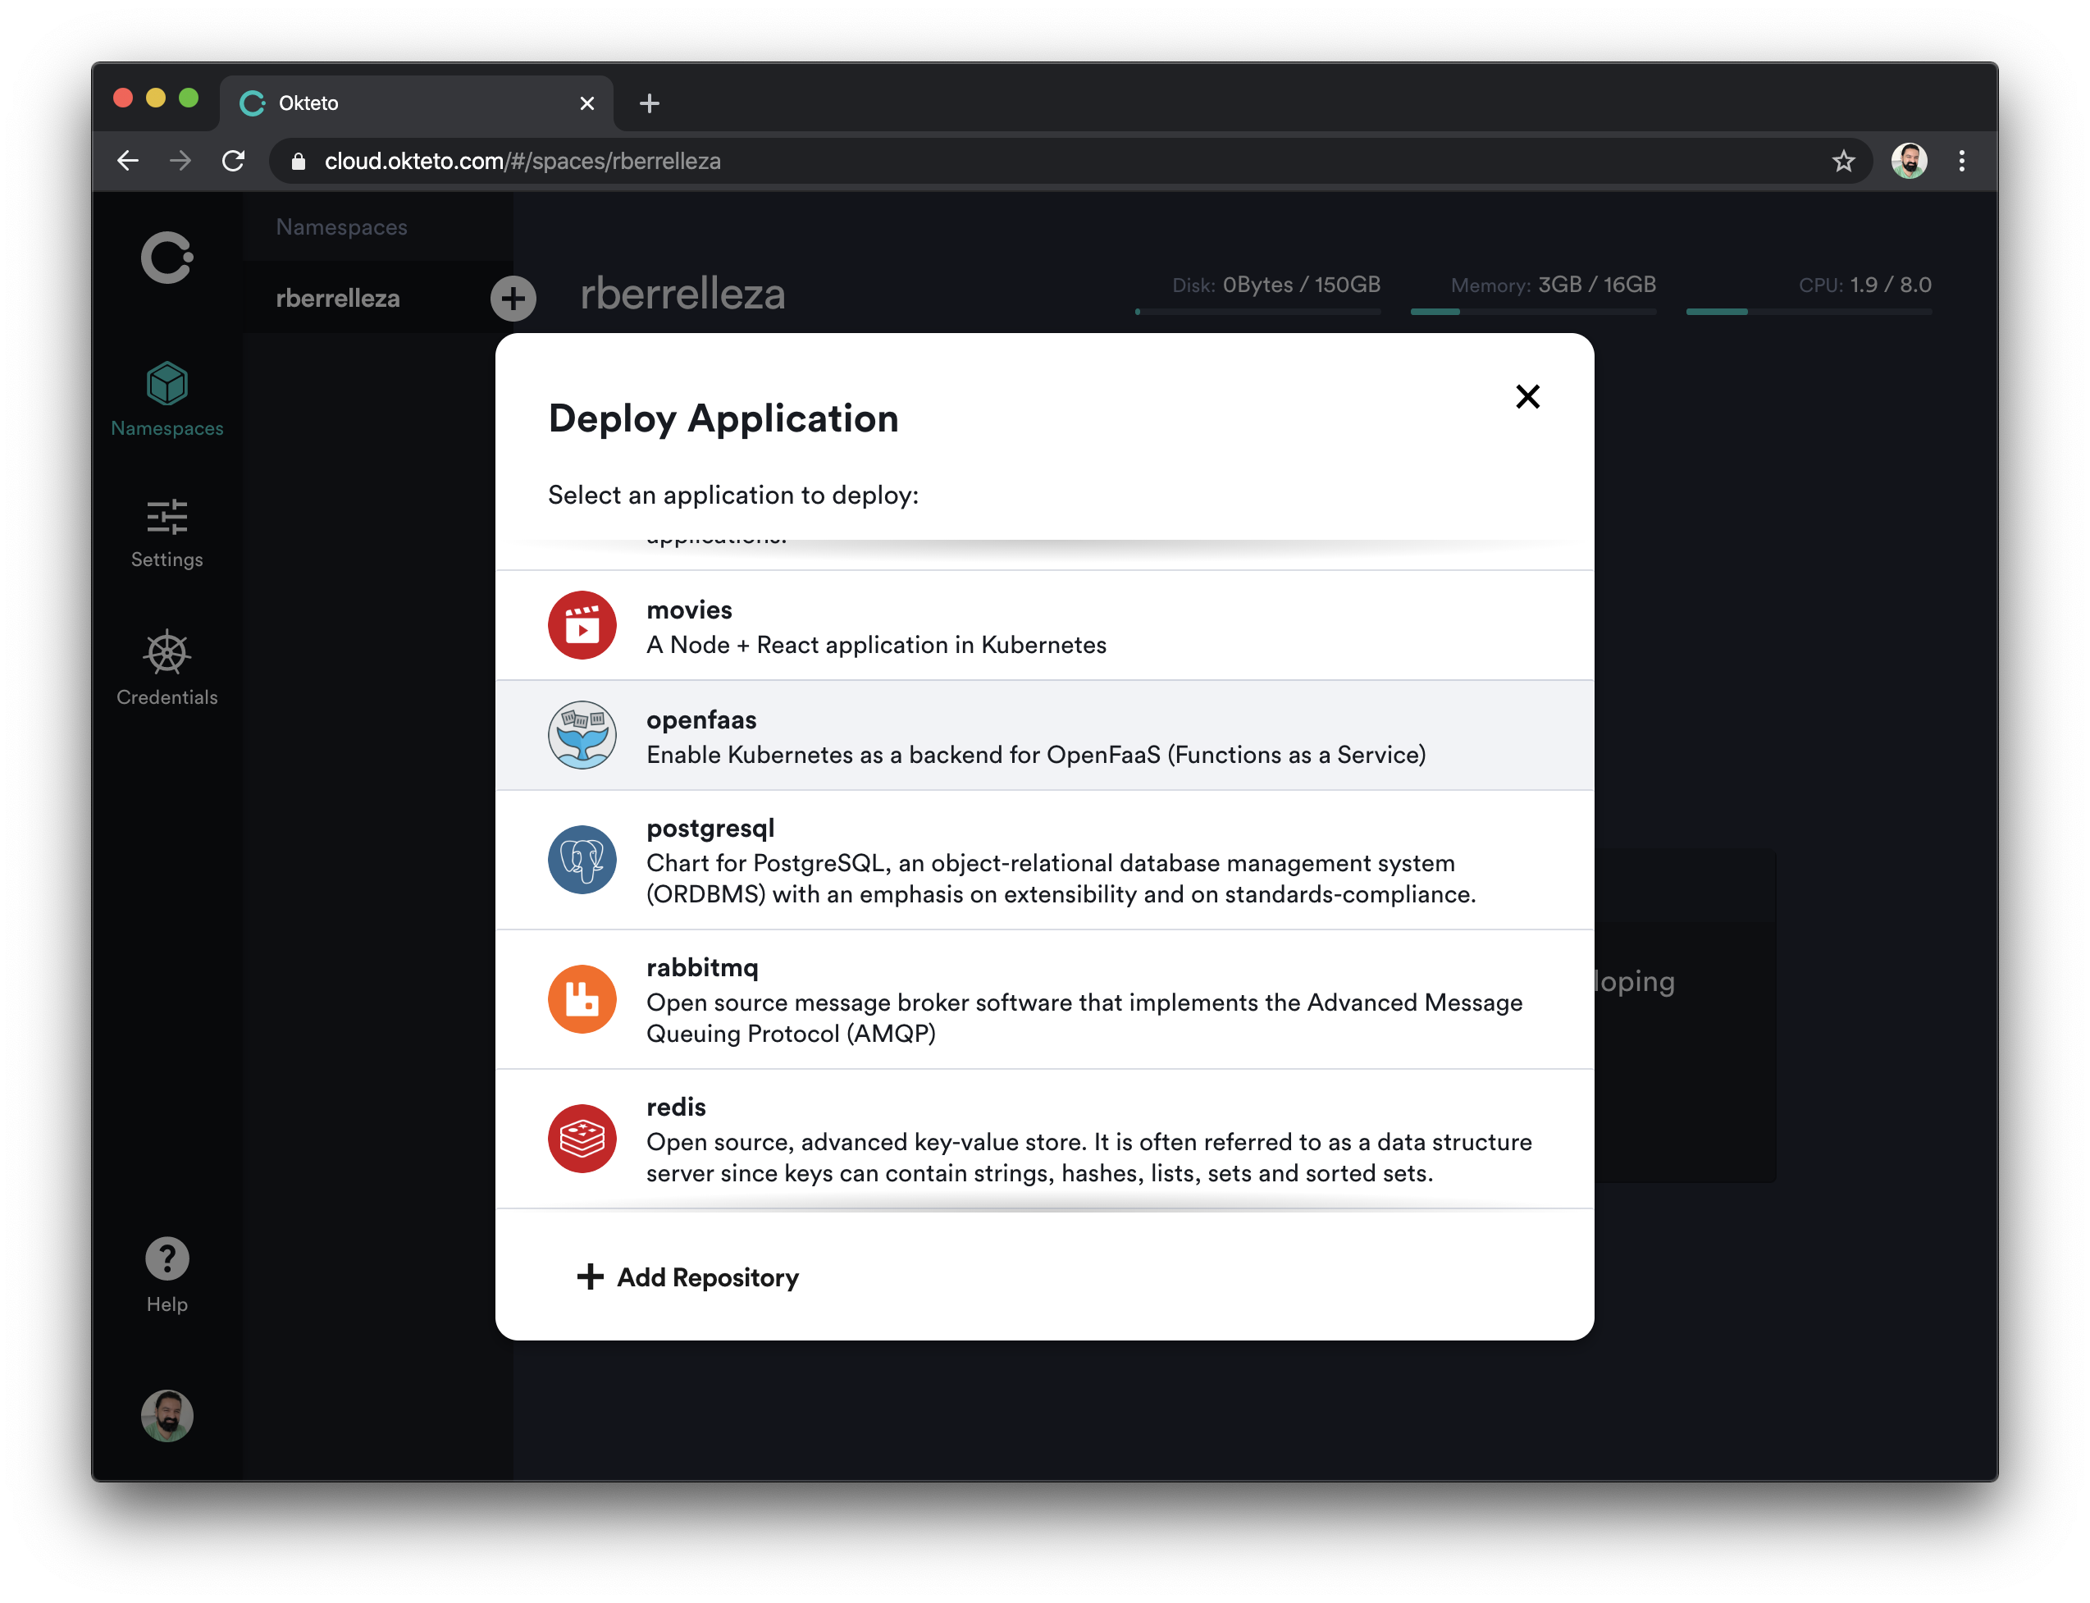Go back in browser
The image size is (2090, 1603).
click(x=128, y=160)
